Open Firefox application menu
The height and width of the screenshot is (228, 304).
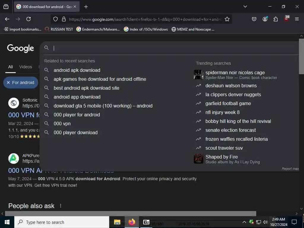coord(297,19)
